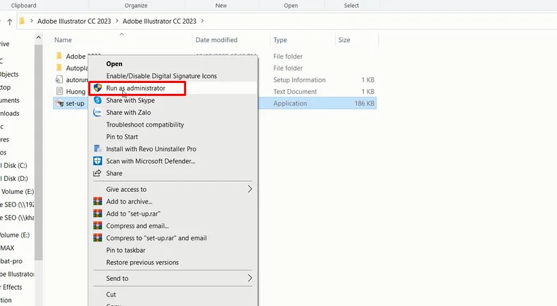Open the bat-pro folder in navigation pane
The height and width of the screenshot is (306, 557).
pos(12,261)
